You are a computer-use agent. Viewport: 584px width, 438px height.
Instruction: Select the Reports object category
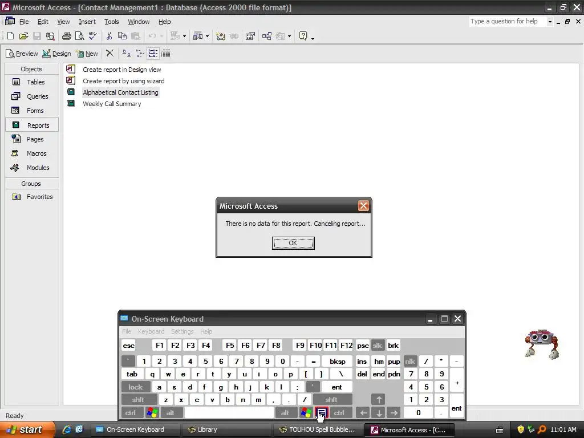(32, 125)
